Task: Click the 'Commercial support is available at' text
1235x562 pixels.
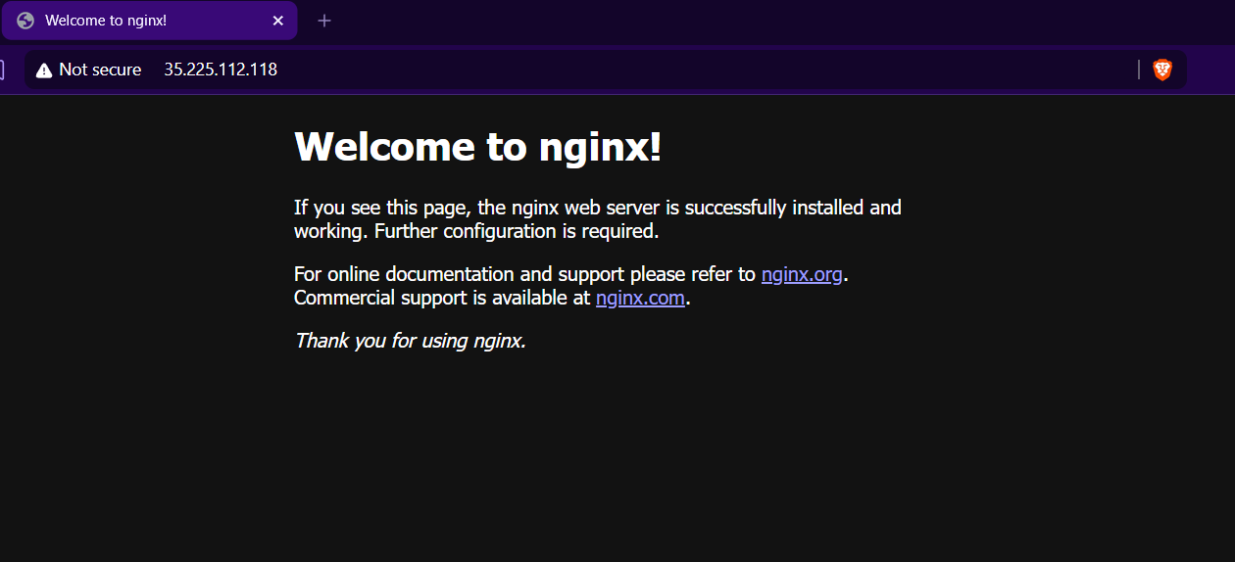Action: [x=442, y=298]
